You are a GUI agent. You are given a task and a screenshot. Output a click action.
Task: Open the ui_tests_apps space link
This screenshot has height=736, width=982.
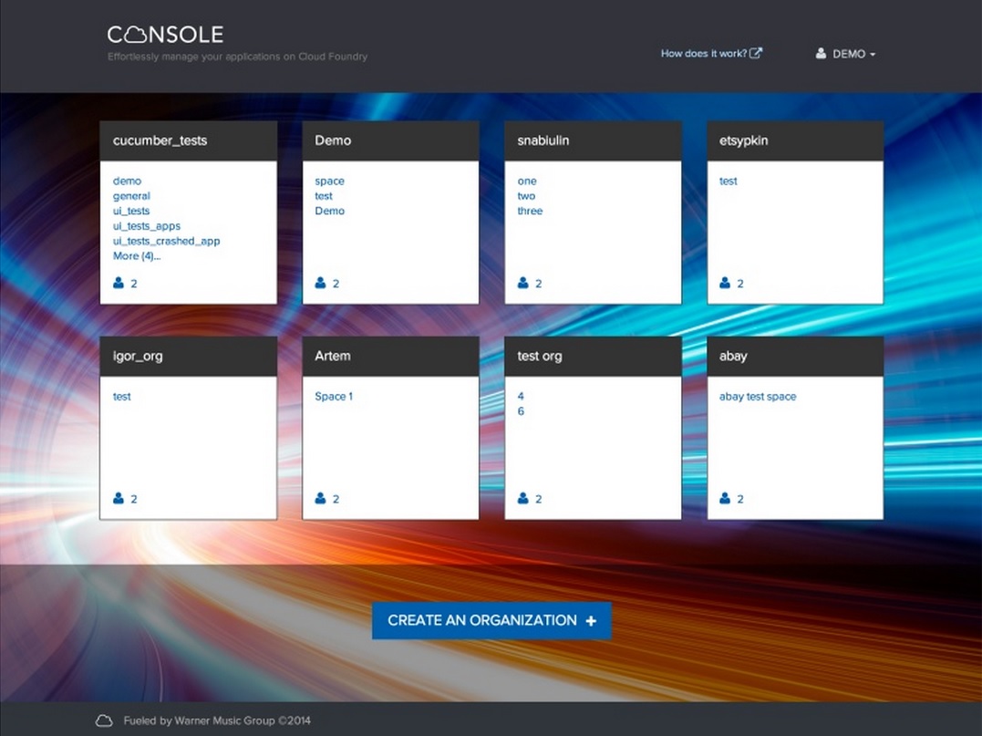[x=147, y=226]
